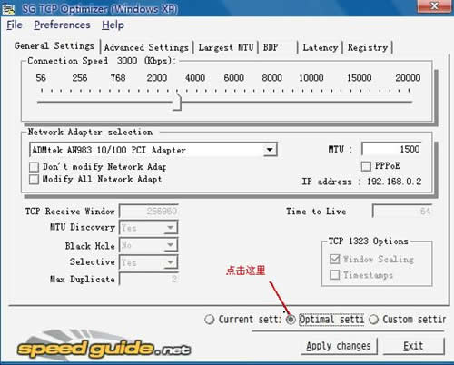The image size is (454, 365).
Task: Click the slider track near 20000 Kbps
Action: click(409, 102)
